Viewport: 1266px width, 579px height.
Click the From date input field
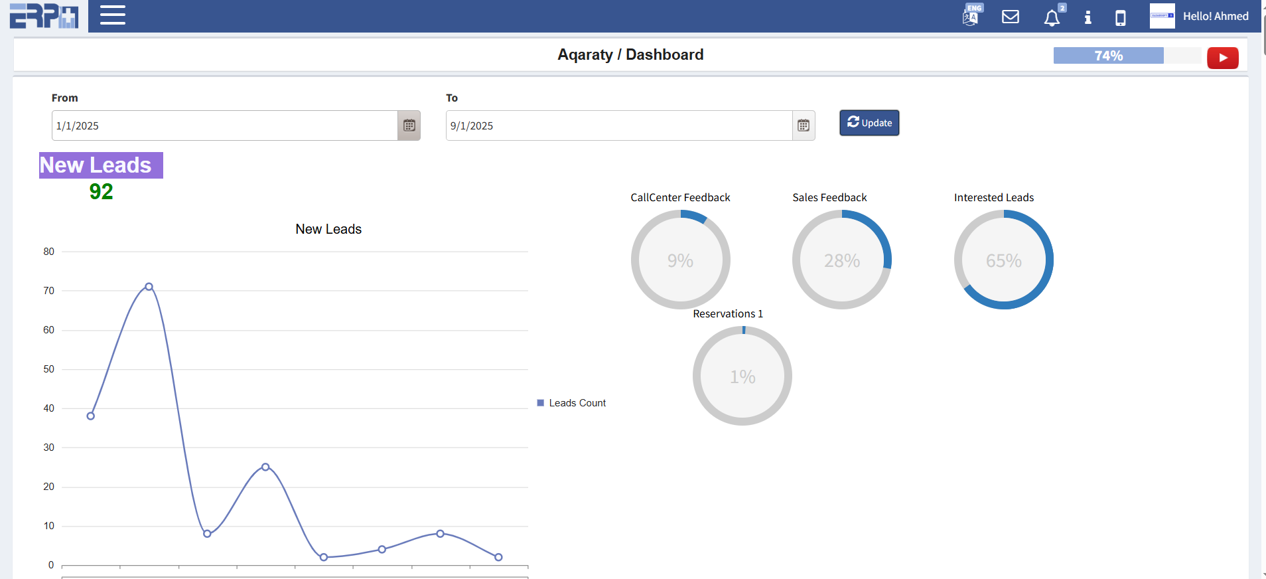pos(224,125)
